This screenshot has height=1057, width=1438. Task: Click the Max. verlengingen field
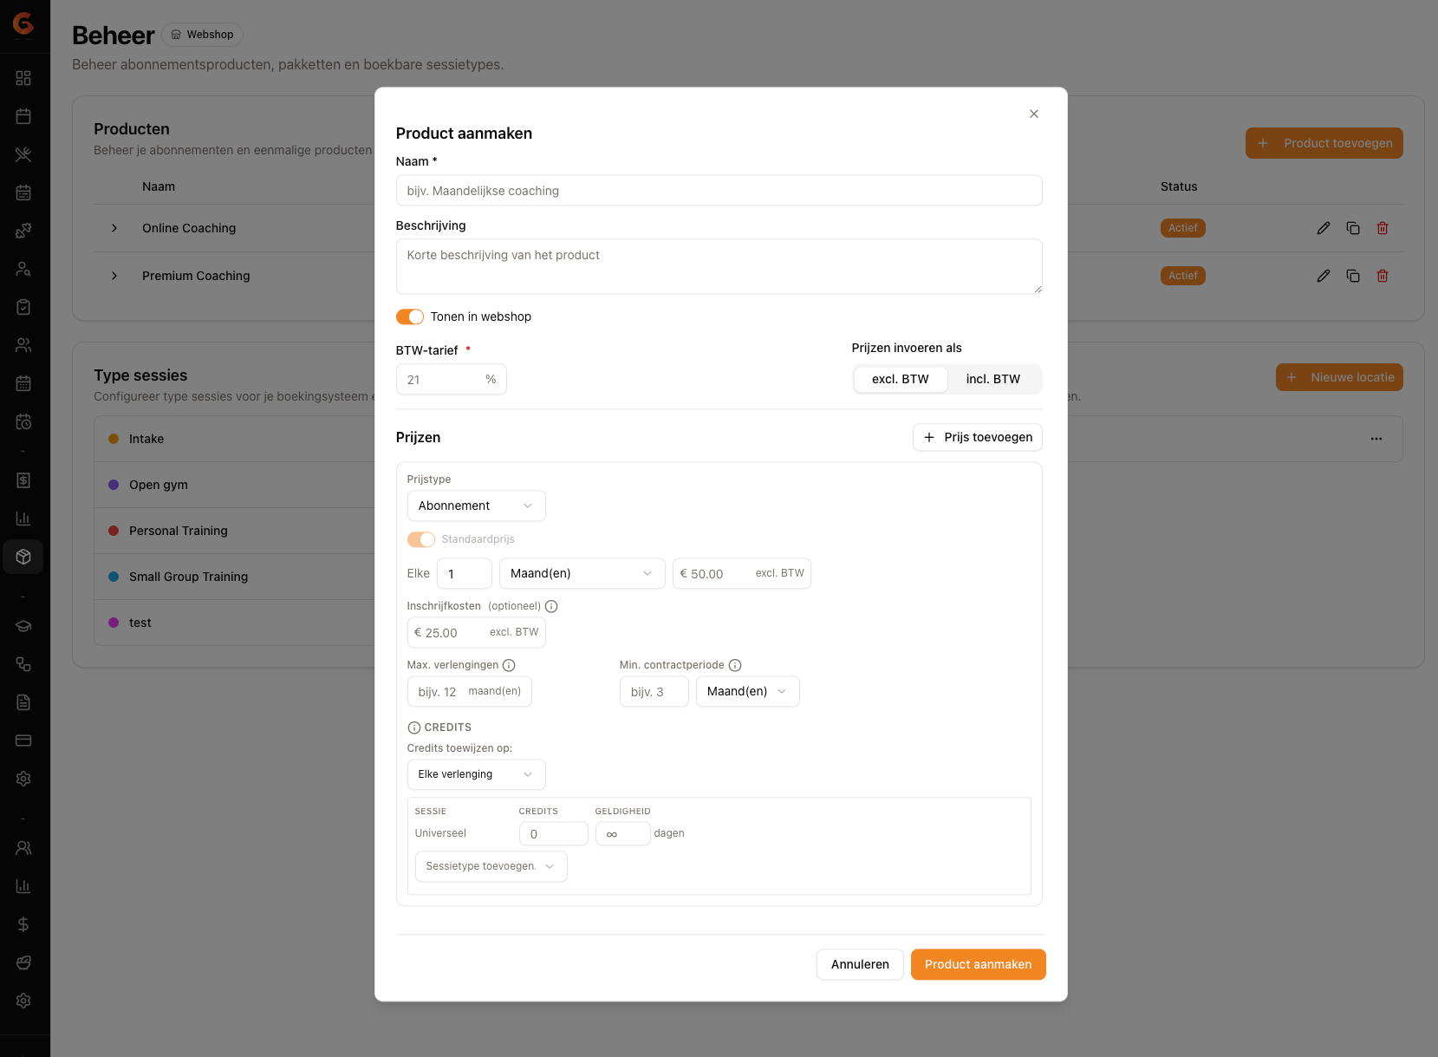(x=470, y=691)
